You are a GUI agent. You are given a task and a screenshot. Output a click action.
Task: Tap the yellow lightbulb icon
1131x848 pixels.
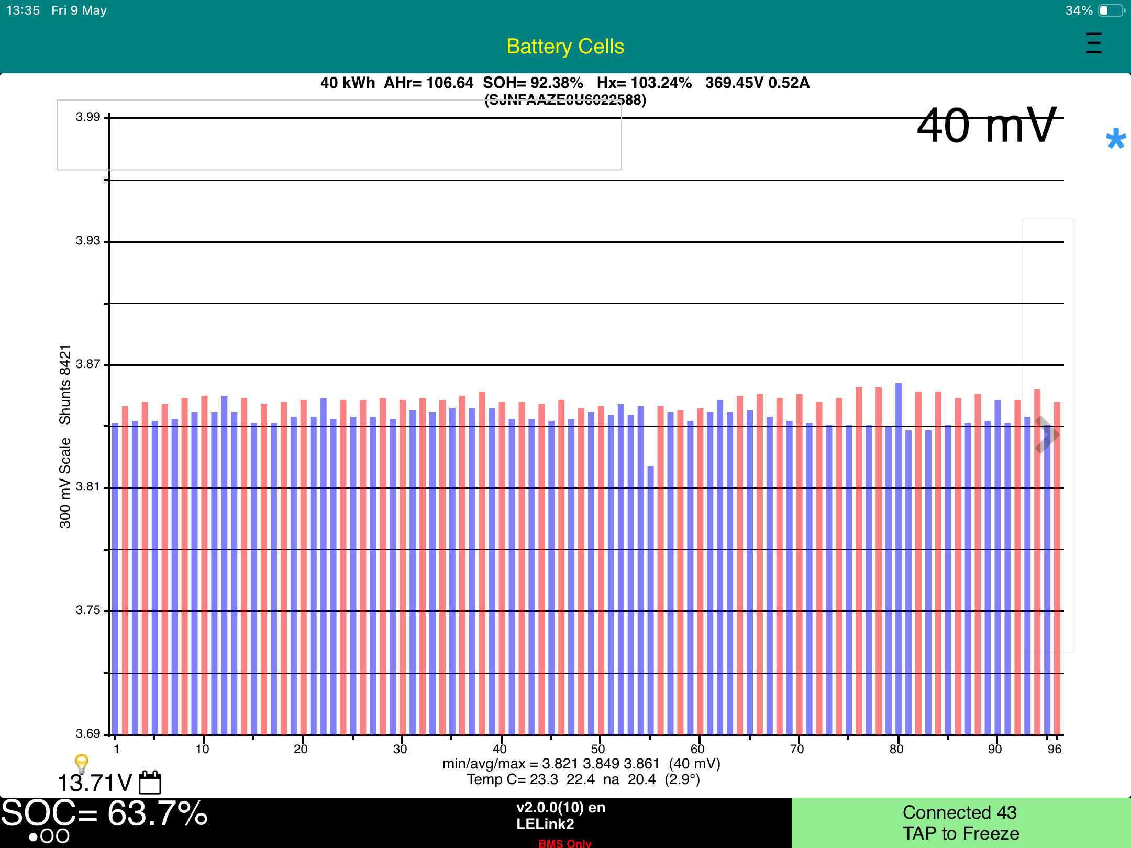(x=81, y=763)
